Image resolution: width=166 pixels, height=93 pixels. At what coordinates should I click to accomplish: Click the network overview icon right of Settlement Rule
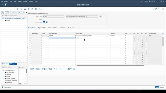(68, 69)
